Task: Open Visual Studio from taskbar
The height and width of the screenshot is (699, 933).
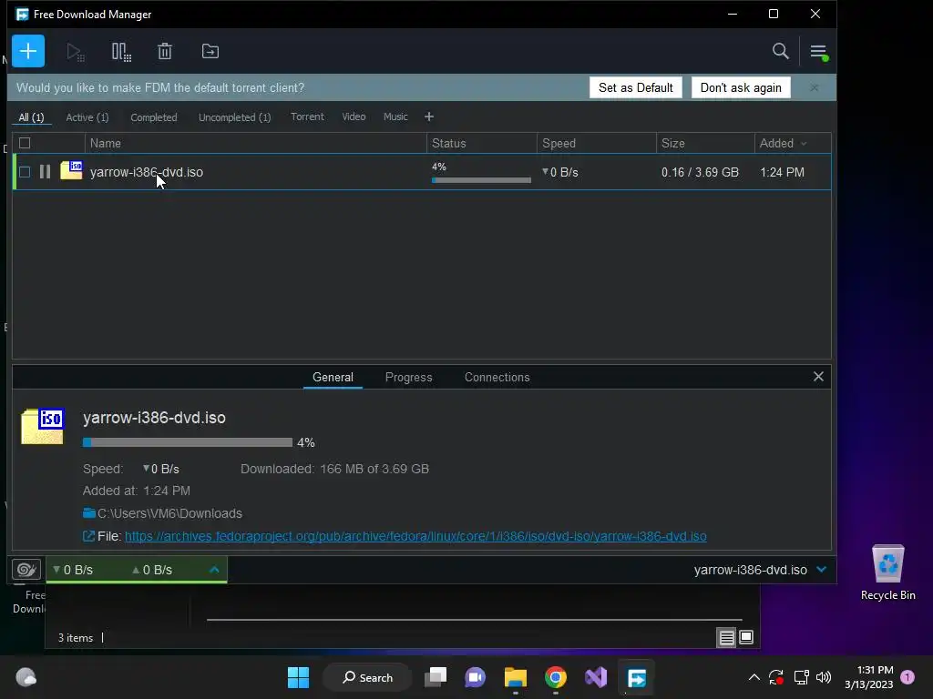Action: [x=596, y=677]
